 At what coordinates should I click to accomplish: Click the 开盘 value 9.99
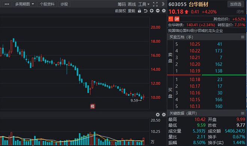[x=241, y=119]
